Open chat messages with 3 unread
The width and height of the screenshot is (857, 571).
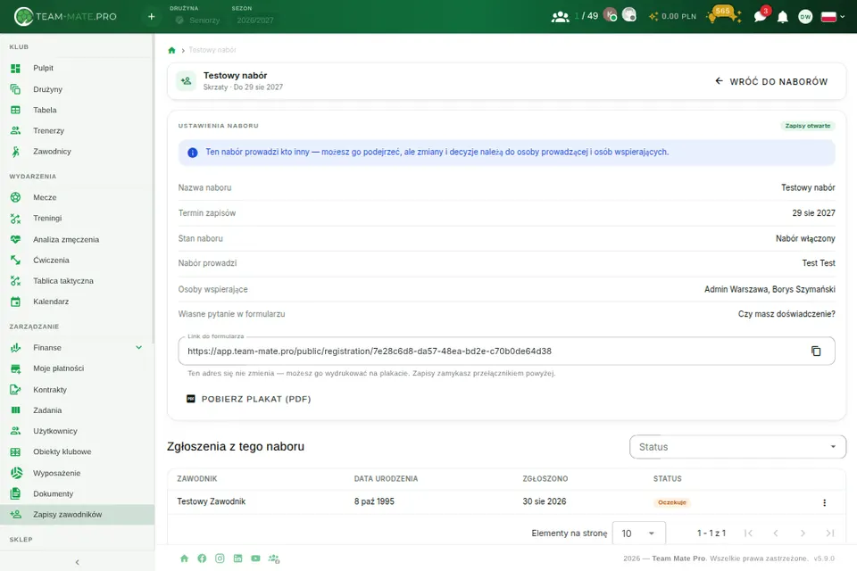[761, 16]
